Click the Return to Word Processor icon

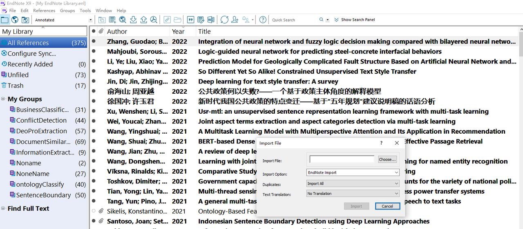(211, 20)
